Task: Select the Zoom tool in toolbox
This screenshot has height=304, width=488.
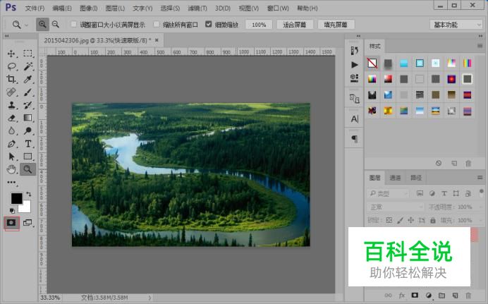Action: (28, 169)
